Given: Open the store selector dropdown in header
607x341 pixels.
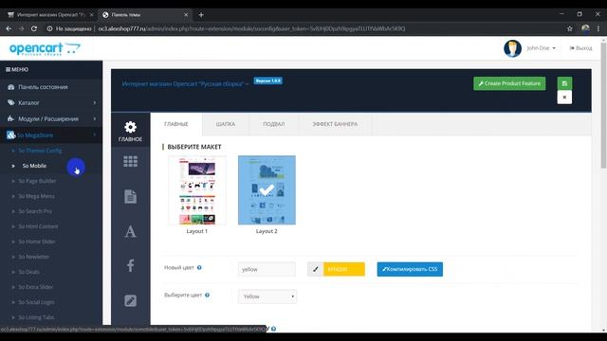Looking at the screenshot, I should pos(185,84).
